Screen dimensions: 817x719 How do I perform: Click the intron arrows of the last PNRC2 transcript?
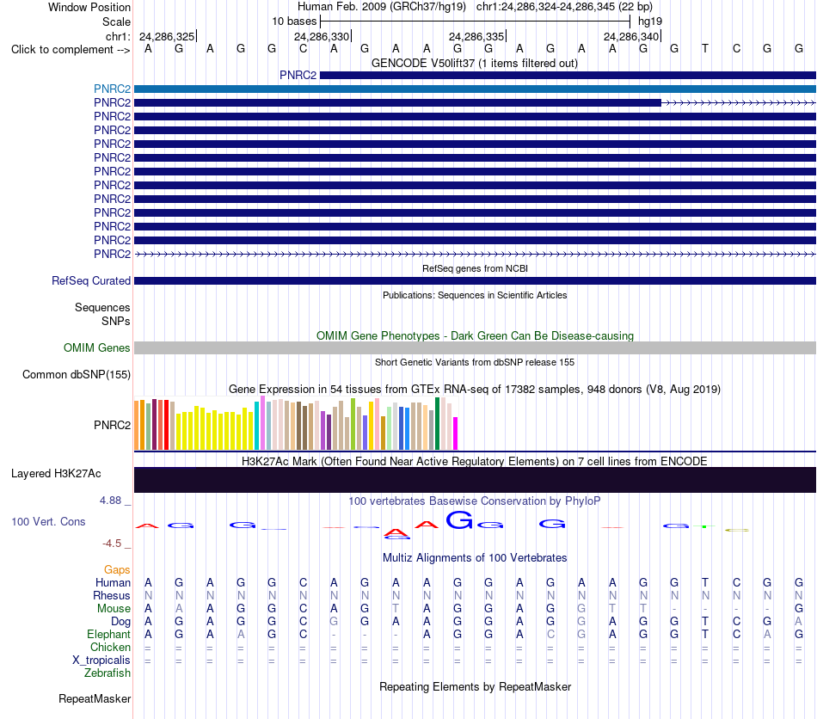click(475, 255)
